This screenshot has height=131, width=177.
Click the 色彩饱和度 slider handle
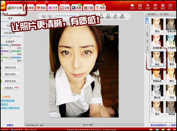tap(10, 37)
